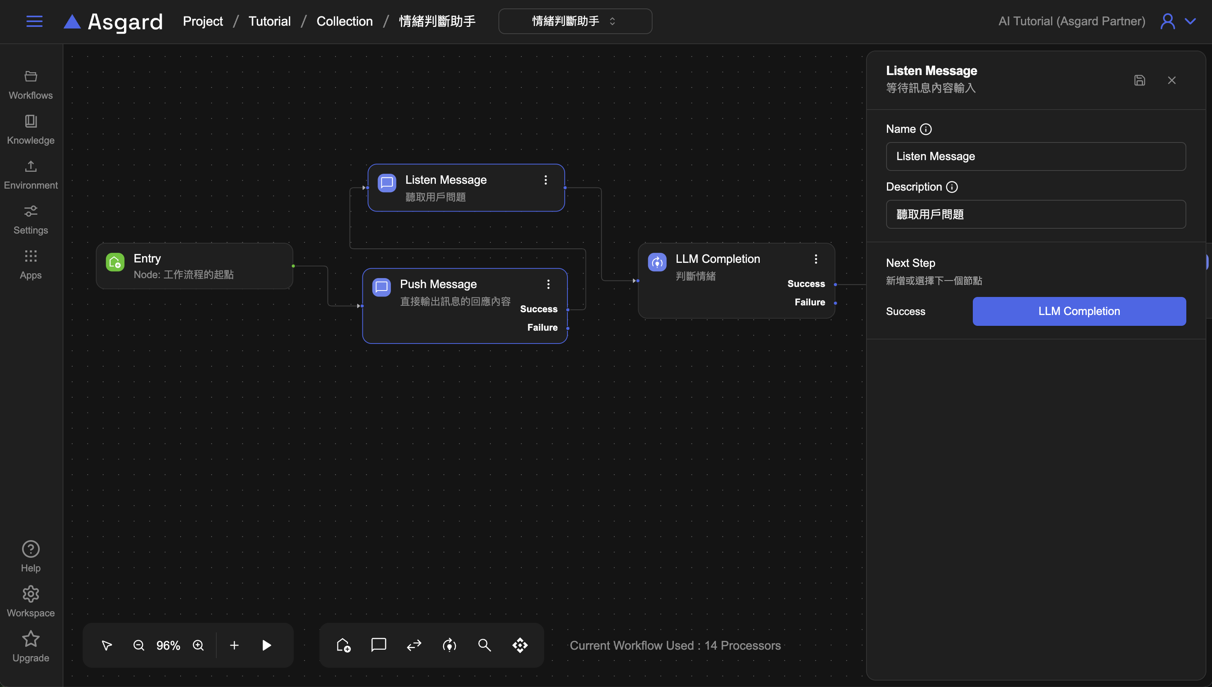Add an entry node from toolbar
The image size is (1212, 687).
344,645
